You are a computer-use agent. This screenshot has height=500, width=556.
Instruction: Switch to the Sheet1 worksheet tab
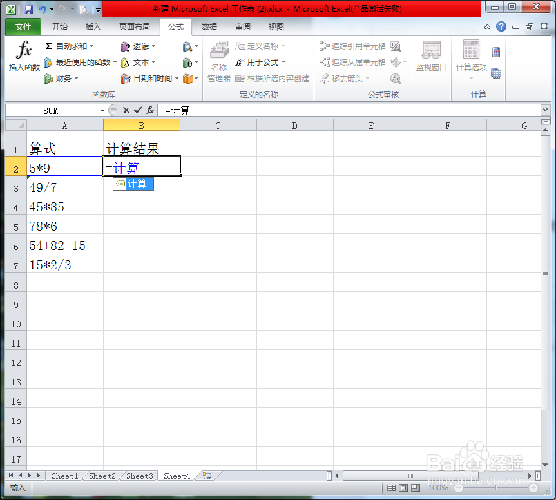pyautogui.click(x=65, y=476)
